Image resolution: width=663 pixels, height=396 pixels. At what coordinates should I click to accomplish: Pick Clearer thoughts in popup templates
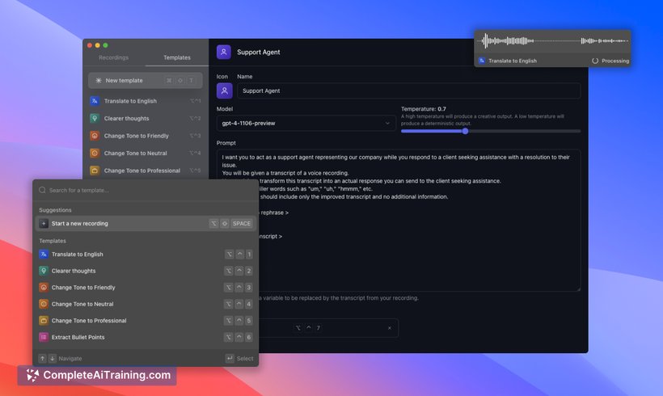click(146, 271)
